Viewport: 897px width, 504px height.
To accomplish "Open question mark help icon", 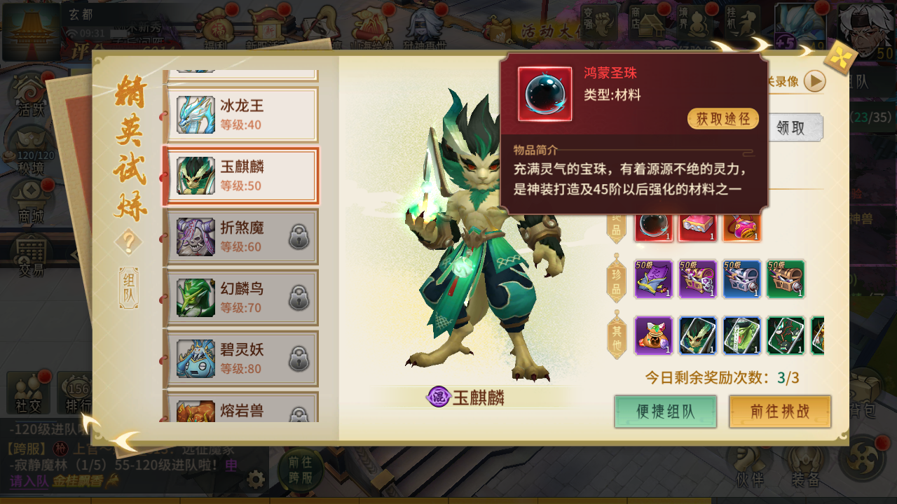I will (128, 244).
